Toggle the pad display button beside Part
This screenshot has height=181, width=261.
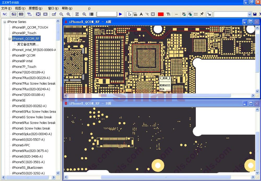(21, 14)
